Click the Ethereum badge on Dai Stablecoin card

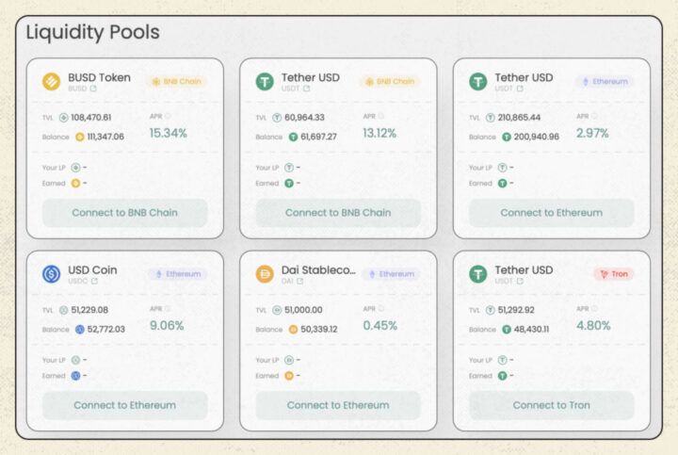click(392, 274)
